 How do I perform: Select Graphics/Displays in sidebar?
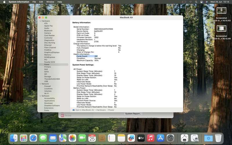[52, 52]
